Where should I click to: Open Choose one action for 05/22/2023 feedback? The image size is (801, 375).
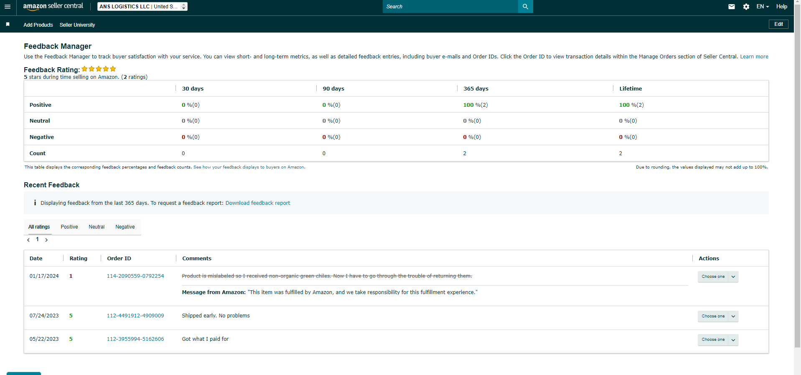(718, 340)
